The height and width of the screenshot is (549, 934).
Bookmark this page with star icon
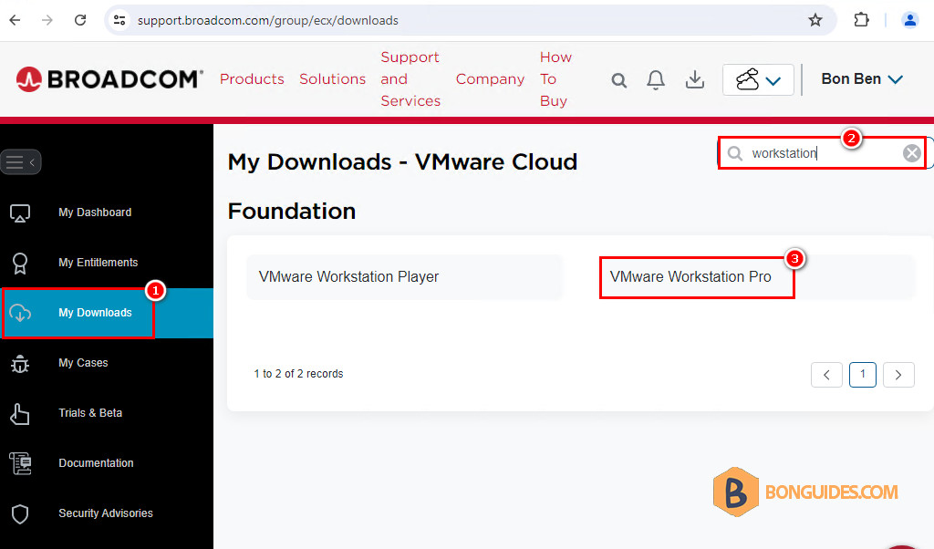pyautogui.click(x=815, y=20)
